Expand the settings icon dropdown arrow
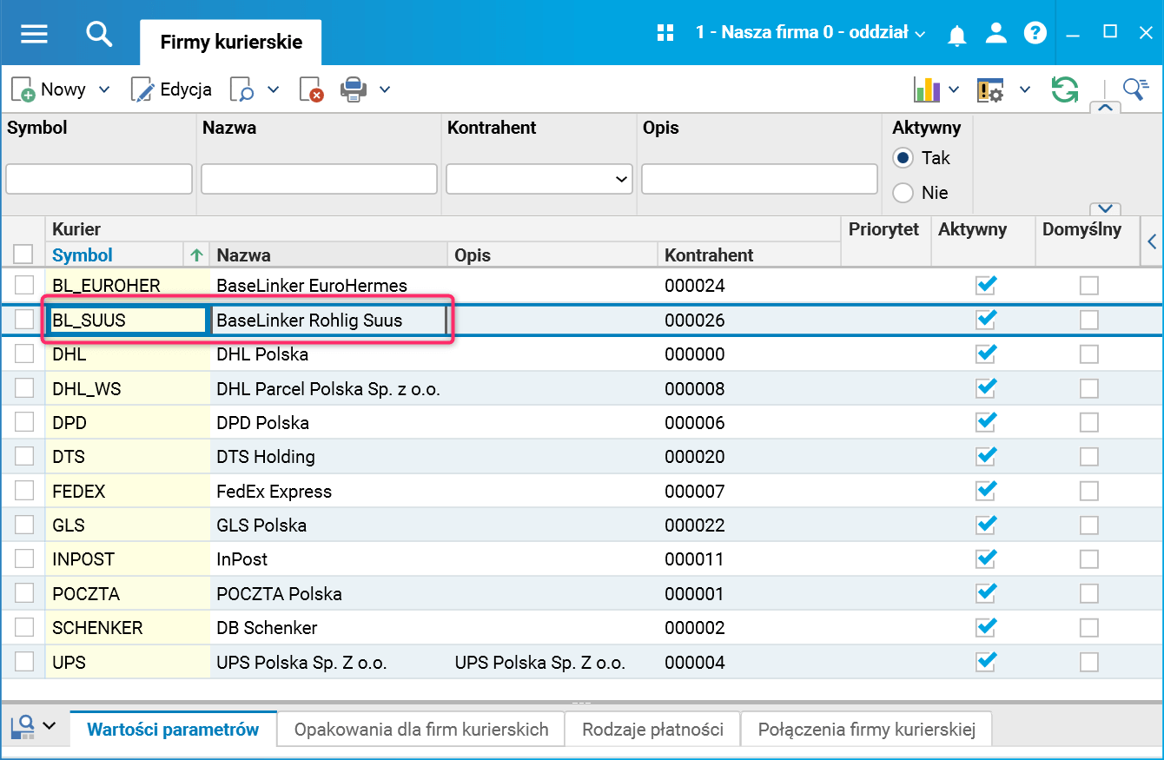1164x760 pixels. point(1025,89)
